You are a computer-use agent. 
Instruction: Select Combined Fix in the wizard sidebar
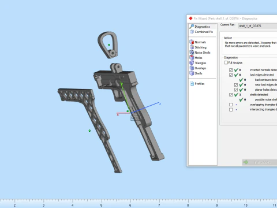(x=201, y=32)
